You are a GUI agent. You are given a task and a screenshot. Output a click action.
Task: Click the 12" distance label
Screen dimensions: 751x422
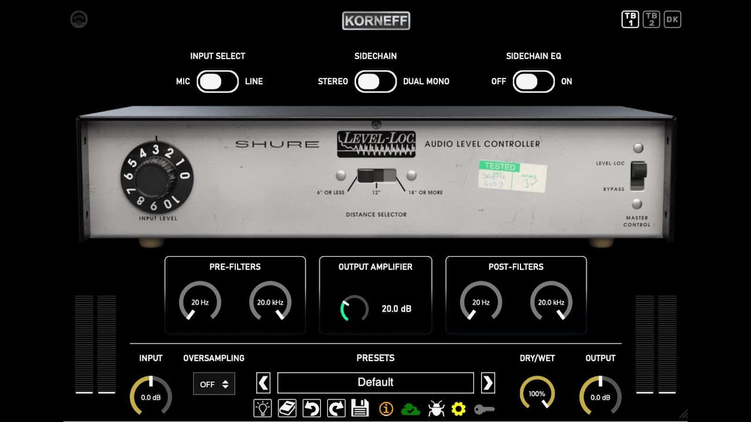point(376,193)
